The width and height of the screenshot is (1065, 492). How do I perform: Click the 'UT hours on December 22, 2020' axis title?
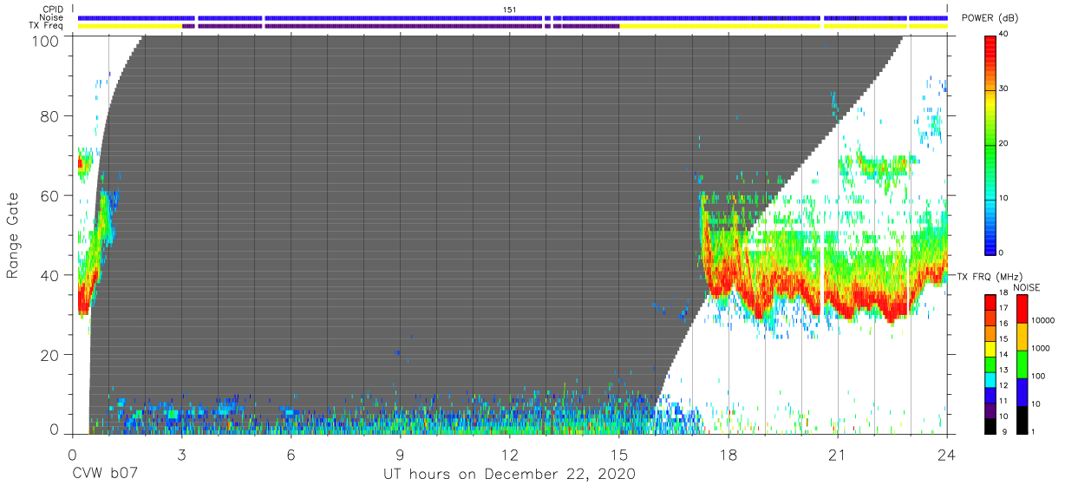coord(510,475)
